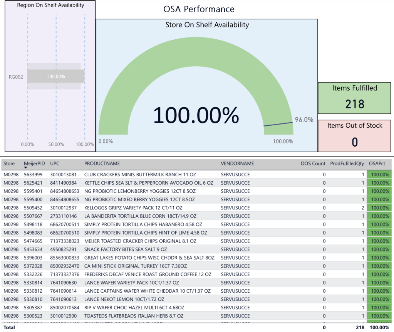The width and height of the screenshot is (394, 332).
Task: Sort table by UPC column header
Action: click(x=55, y=163)
